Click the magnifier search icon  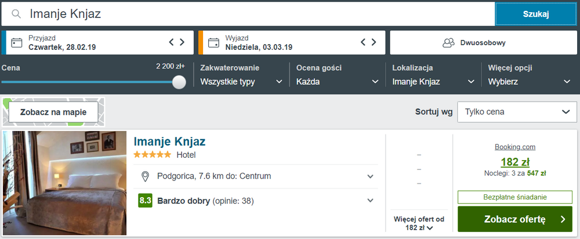coord(16,14)
